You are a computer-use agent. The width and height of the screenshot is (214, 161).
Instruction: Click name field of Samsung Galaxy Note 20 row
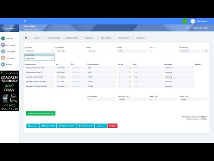[40, 77]
